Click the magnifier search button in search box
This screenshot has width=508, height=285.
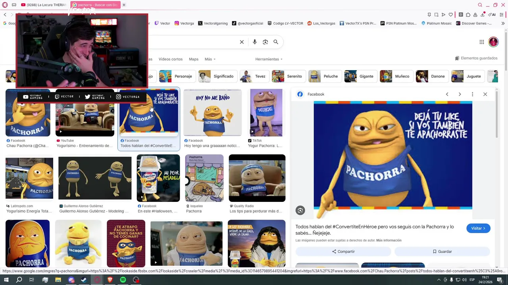276,42
